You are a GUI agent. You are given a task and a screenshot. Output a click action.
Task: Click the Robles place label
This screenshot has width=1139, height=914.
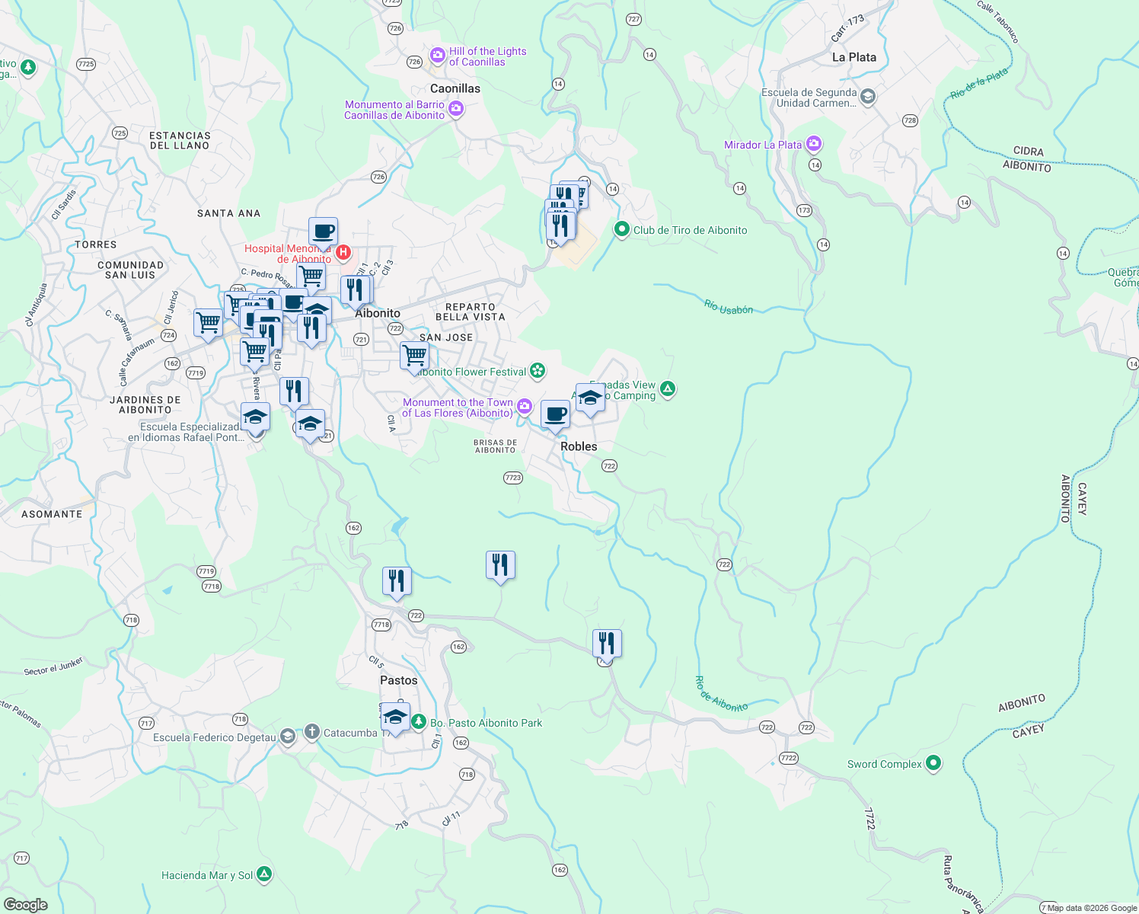coord(579,446)
